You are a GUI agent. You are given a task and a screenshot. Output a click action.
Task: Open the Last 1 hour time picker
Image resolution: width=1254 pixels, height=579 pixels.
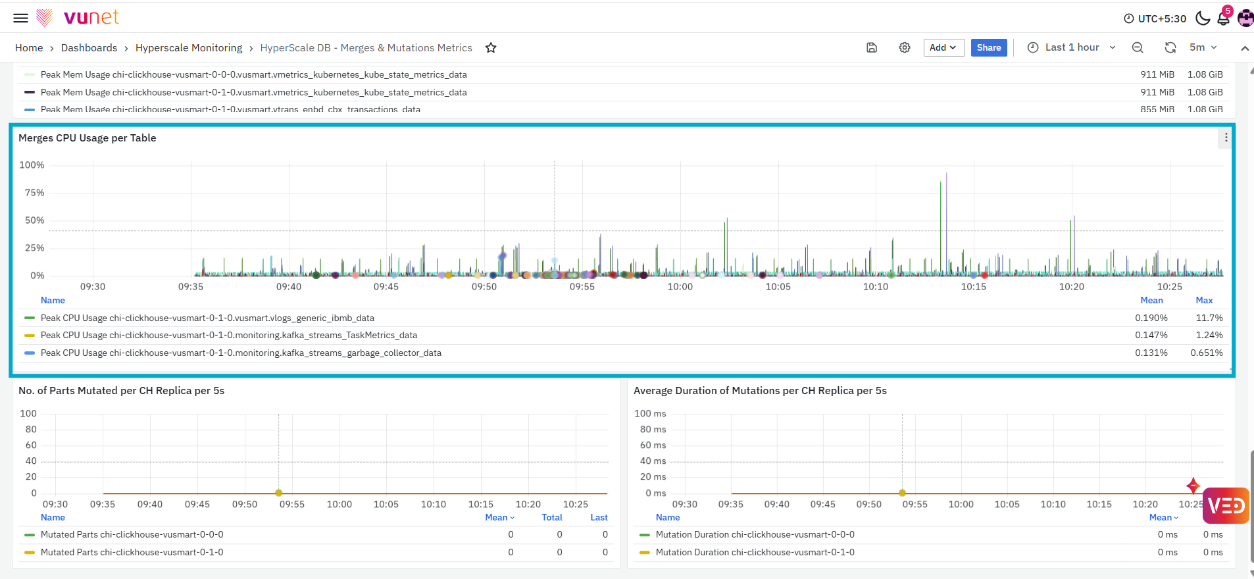click(x=1072, y=47)
